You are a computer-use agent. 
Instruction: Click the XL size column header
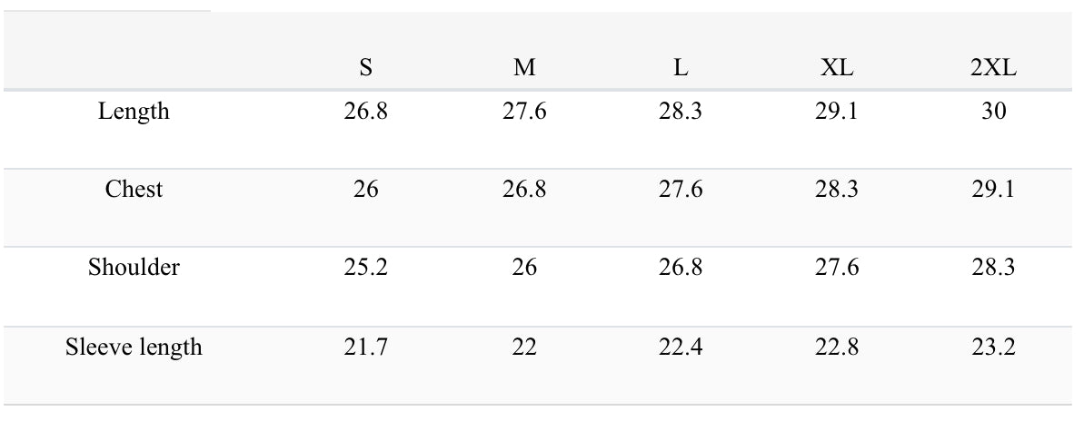pyautogui.click(x=837, y=69)
